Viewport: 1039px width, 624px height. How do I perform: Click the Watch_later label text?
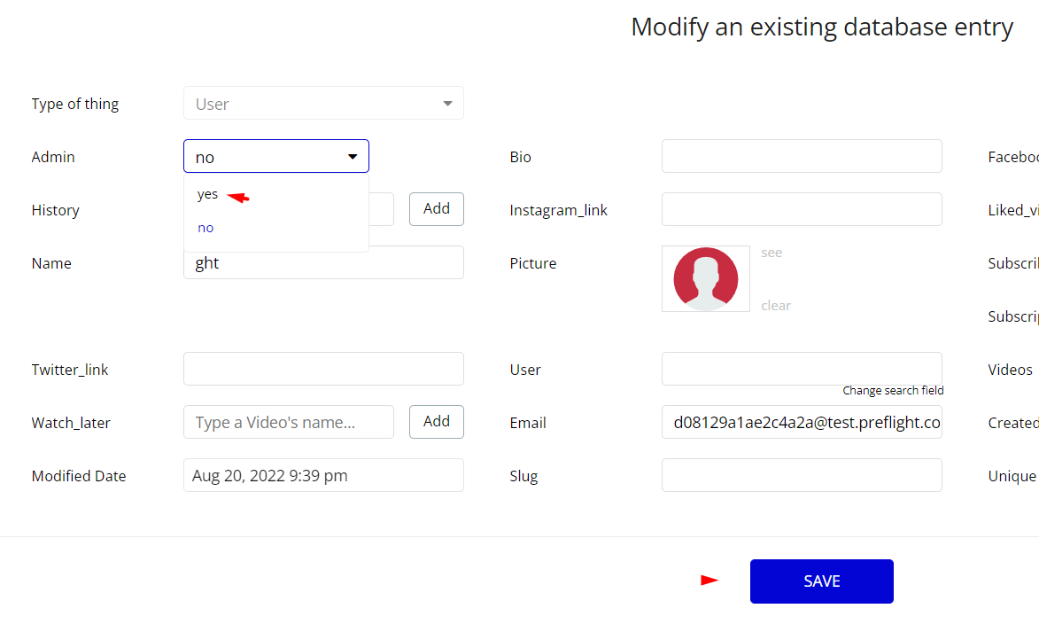point(71,423)
